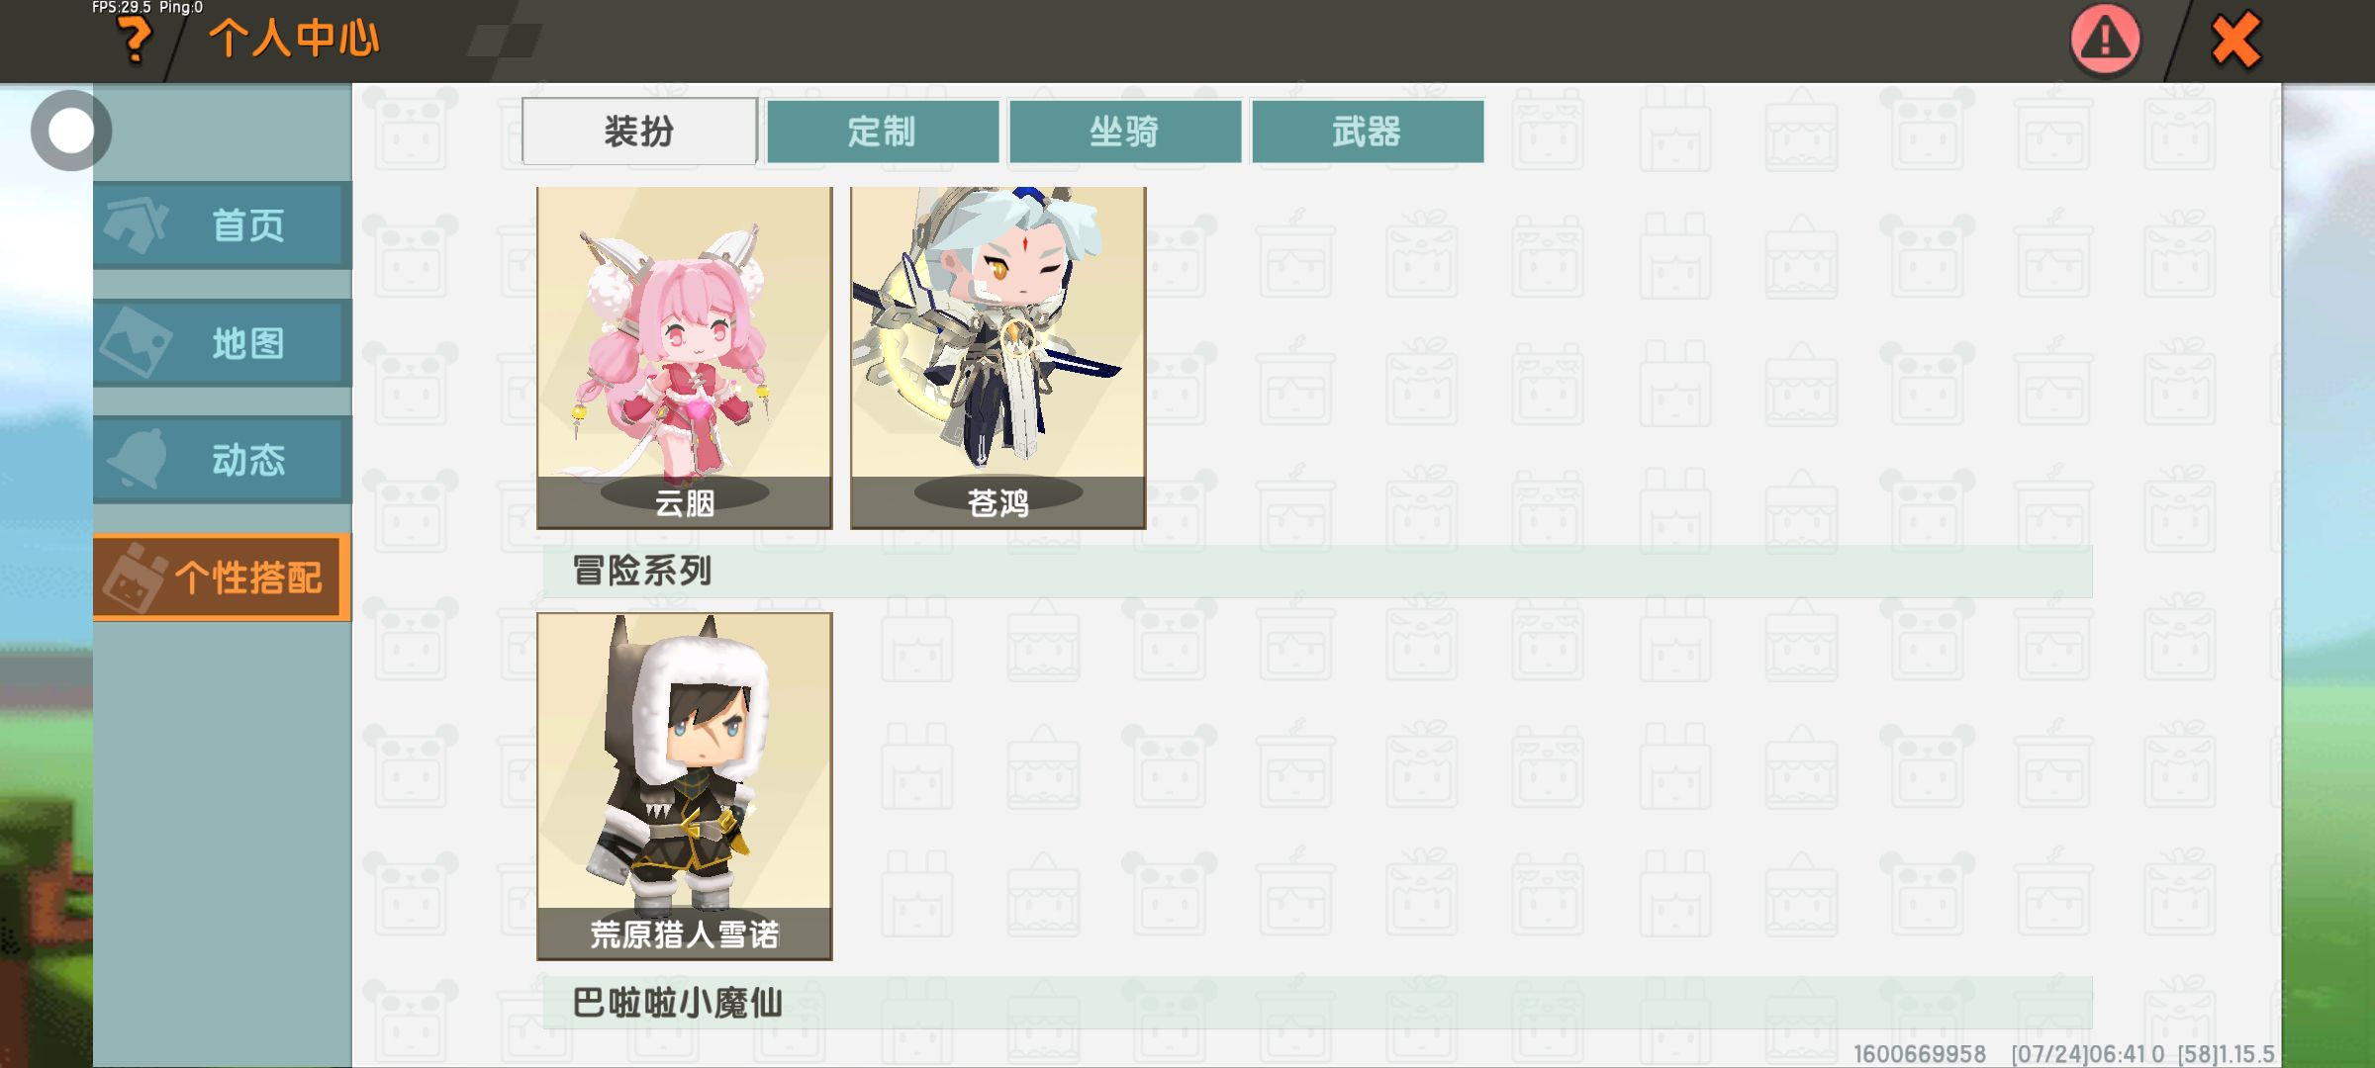Click the picture icon beside 地图
The width and height of the screenshot is (2375, 1068).
click(x=136, y=343)
